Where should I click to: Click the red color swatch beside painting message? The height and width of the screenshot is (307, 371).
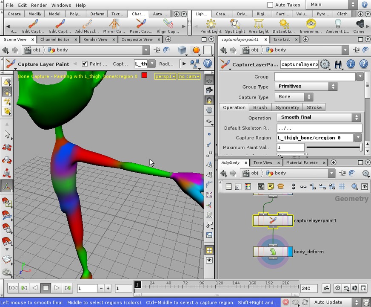coord(144,75)
